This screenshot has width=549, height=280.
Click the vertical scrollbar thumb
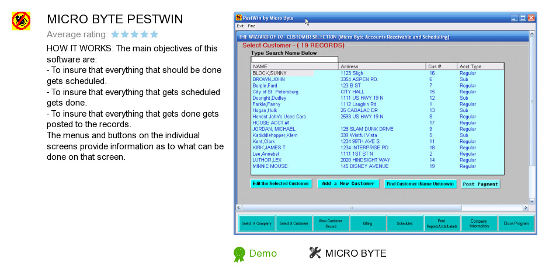(532, 101)
